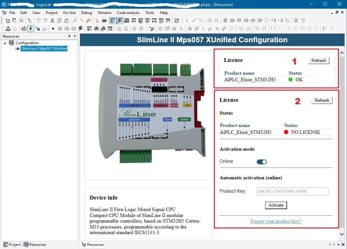Click the 'Device info' heading

click(x=103, y=198)
